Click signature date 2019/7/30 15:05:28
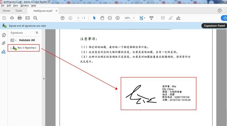Image resolution: width=227 pixels, height=126 pixels. pyautogui.click(x=180, y=100)
